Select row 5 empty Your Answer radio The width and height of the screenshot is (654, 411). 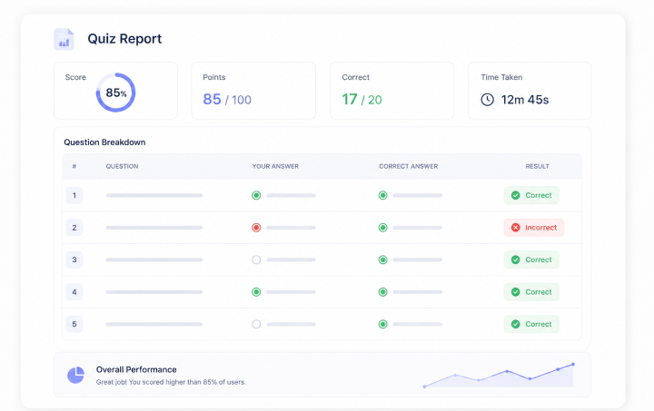pyautogui.click(x=256, y=324)
